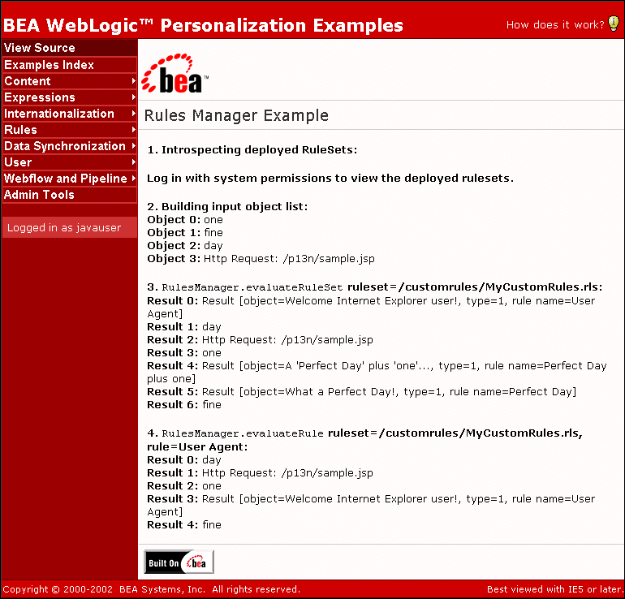Click the 'Object 1: fine' line
Image resolution: width=625 pixels, height=599 pixels.
click(x=185, y=233)
